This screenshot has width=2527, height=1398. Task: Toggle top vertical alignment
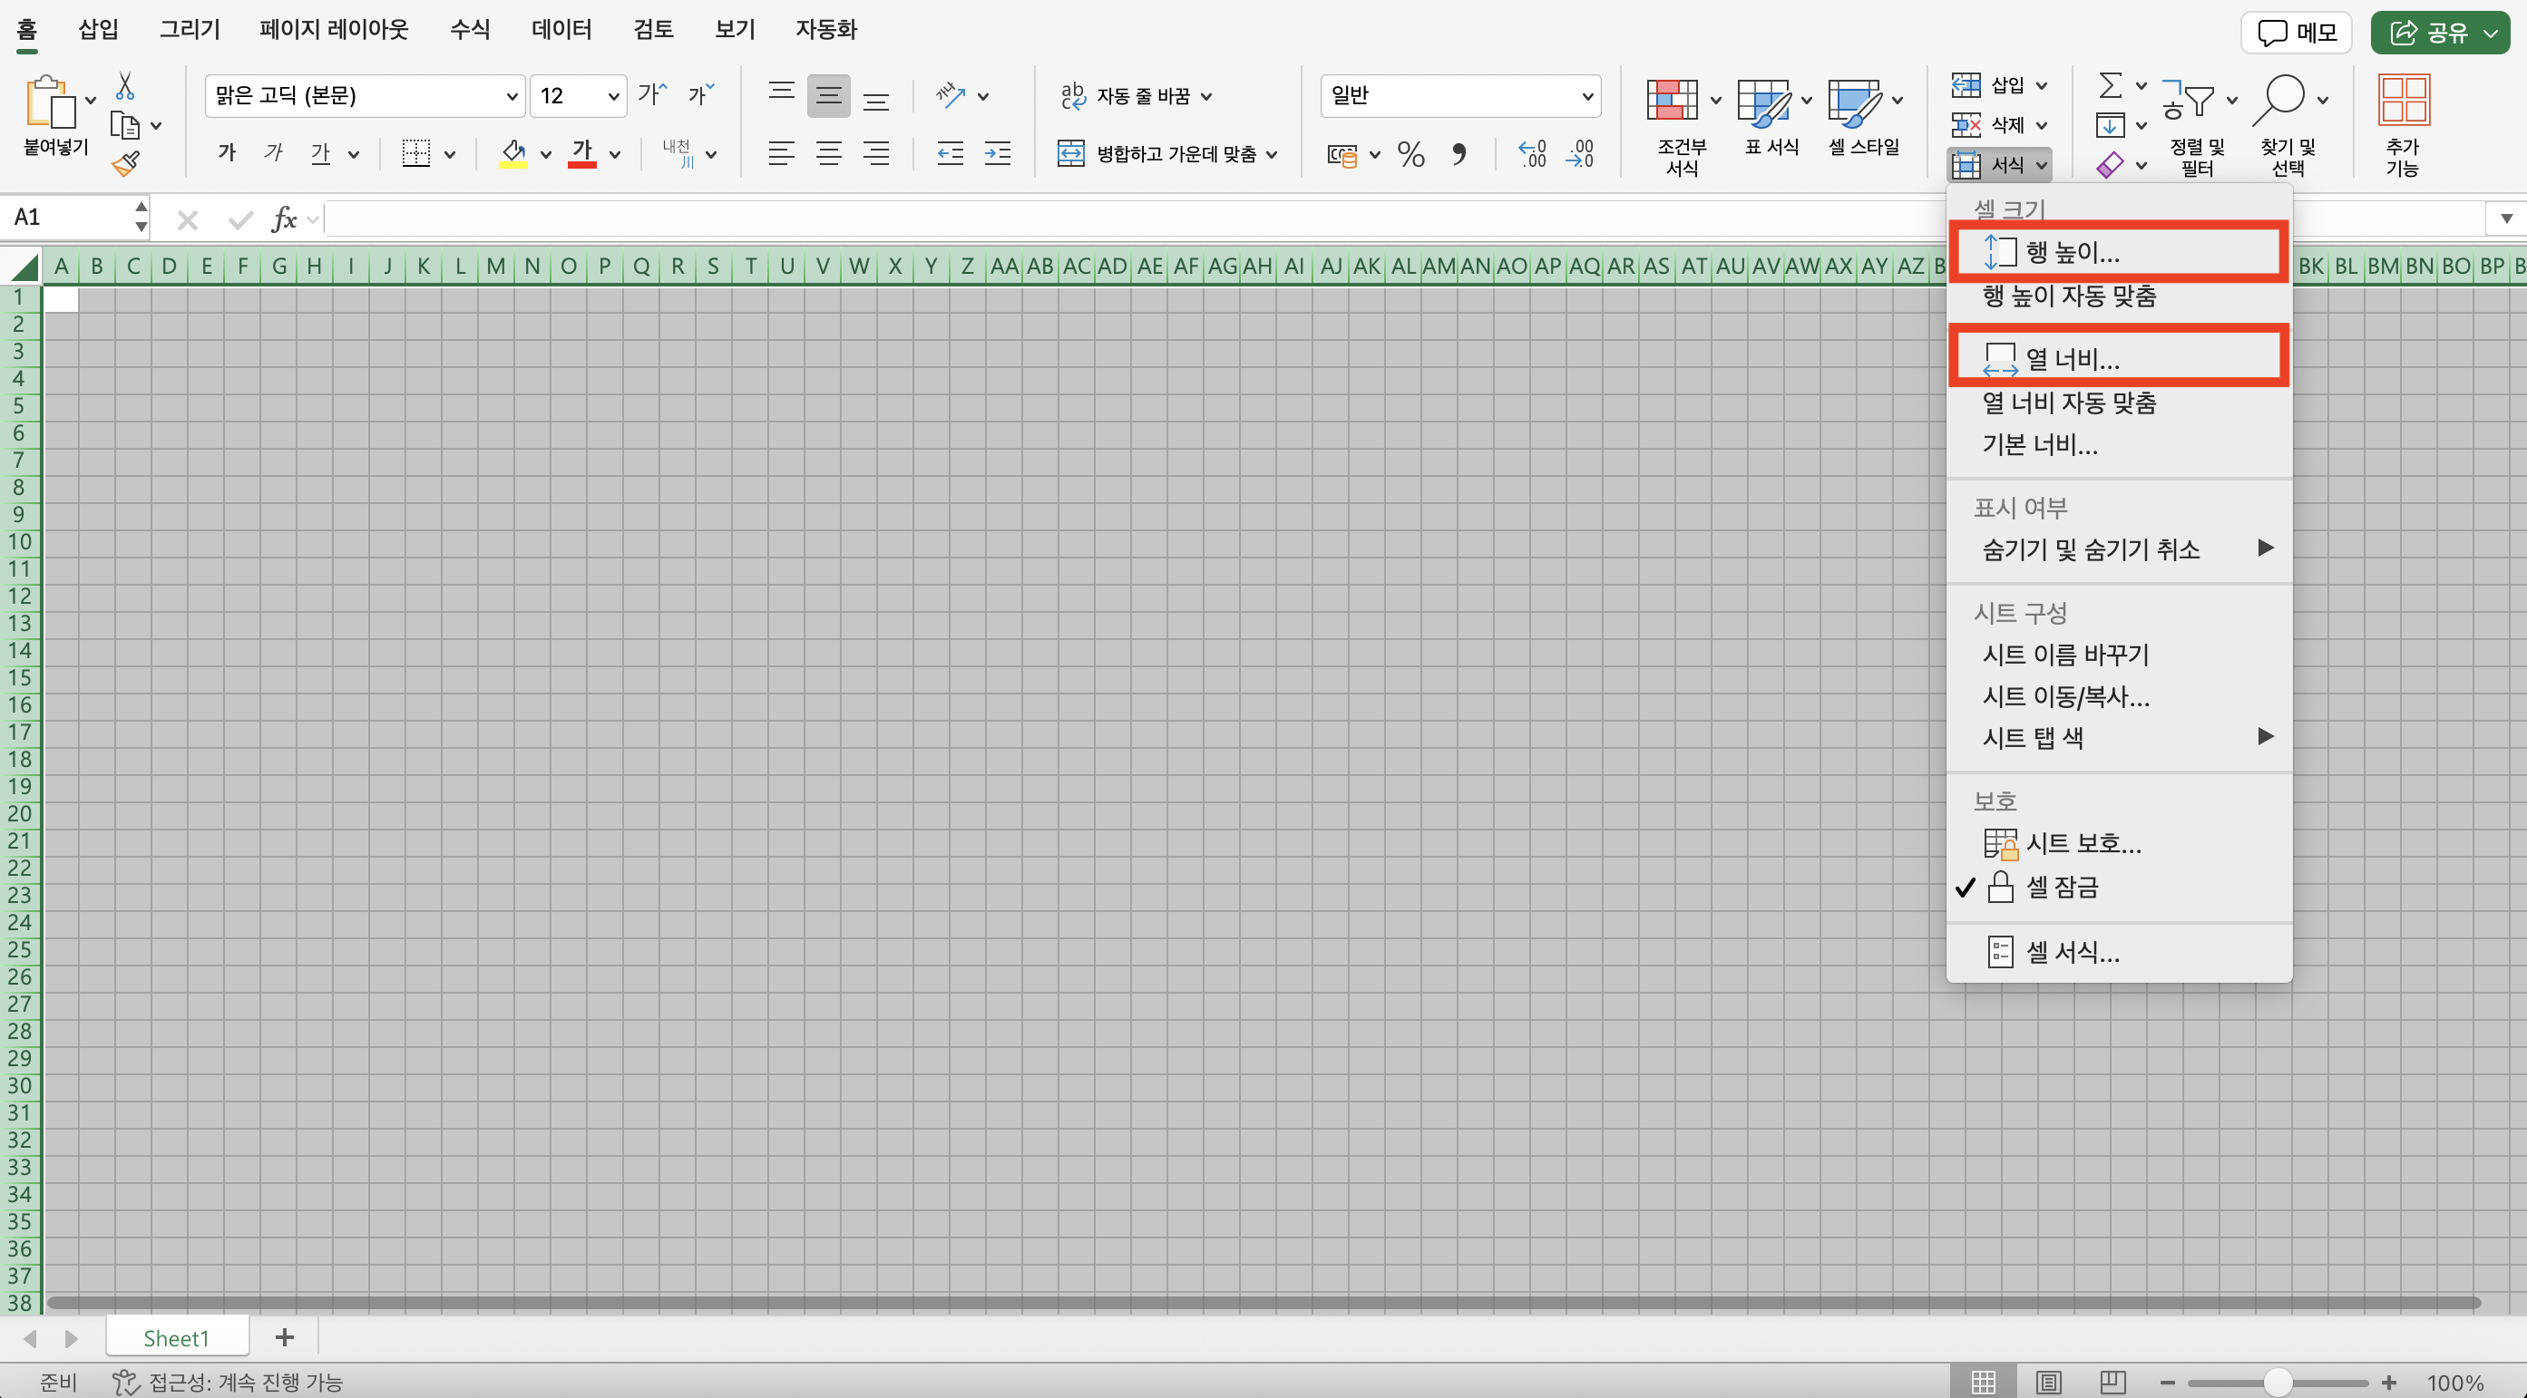point(781,94)
